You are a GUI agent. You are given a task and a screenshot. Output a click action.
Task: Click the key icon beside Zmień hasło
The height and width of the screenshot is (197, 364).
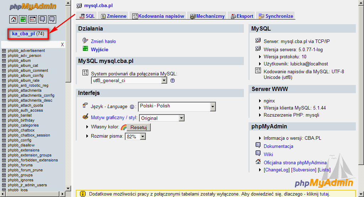(85, 41)
